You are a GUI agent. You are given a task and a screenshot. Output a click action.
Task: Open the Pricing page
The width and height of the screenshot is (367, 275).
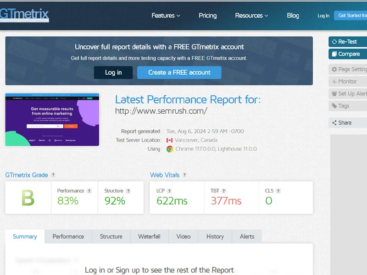point(208,16)
